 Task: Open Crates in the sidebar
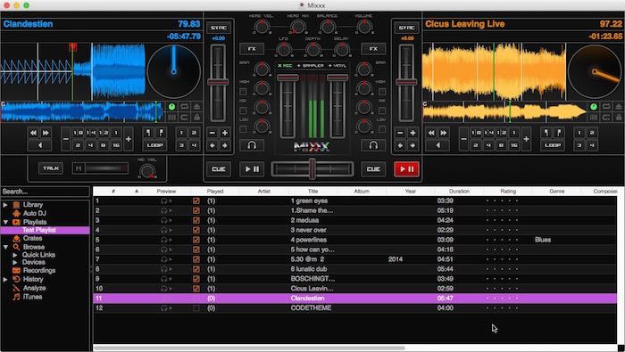32,238
